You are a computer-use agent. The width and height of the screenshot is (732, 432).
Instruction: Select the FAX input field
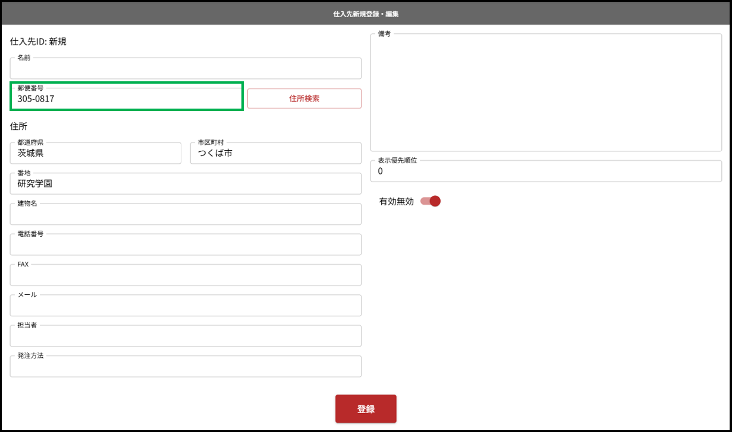[x=186, y=275]
